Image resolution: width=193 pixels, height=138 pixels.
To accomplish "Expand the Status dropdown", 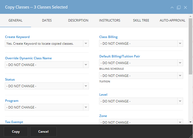I will 47,86.
